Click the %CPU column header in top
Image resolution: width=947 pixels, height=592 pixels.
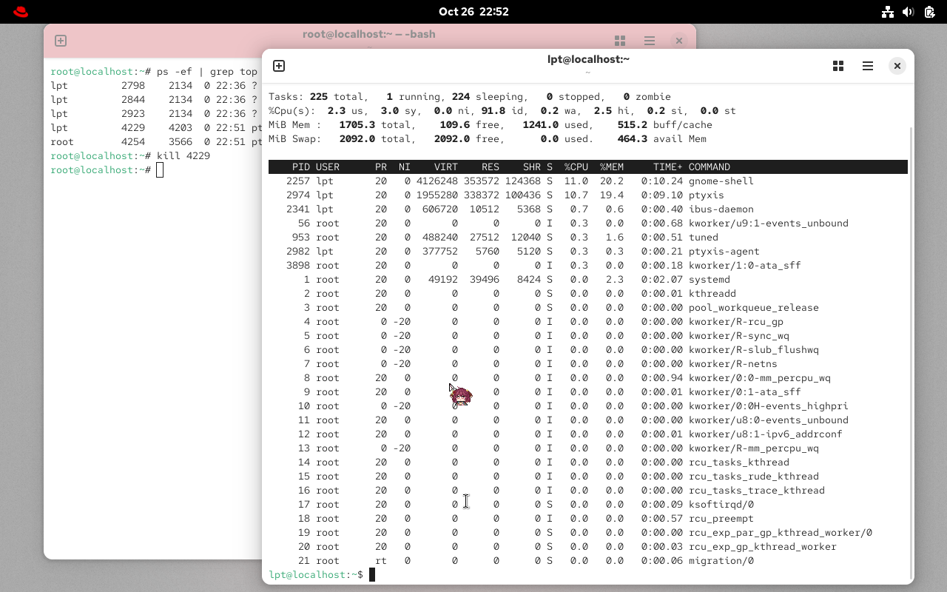coord(576,166)
